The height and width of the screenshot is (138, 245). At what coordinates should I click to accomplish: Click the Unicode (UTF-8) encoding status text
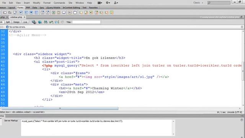[x=234, y=112]
